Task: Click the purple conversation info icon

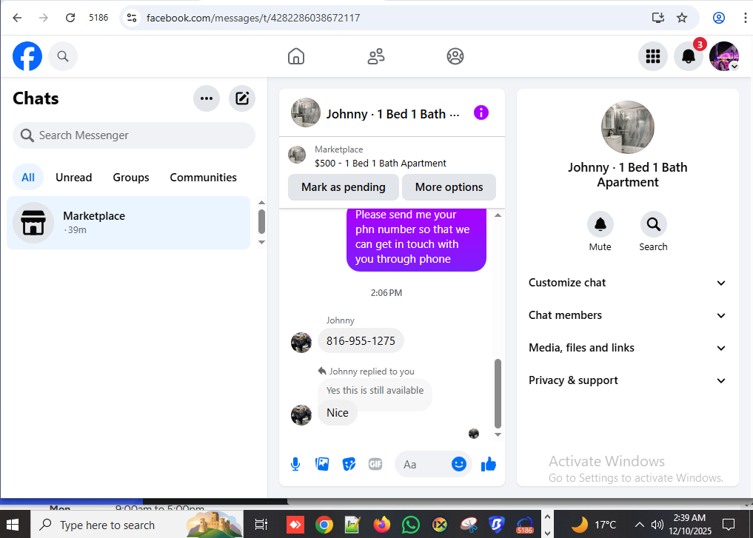Action: tap(481, 112)
